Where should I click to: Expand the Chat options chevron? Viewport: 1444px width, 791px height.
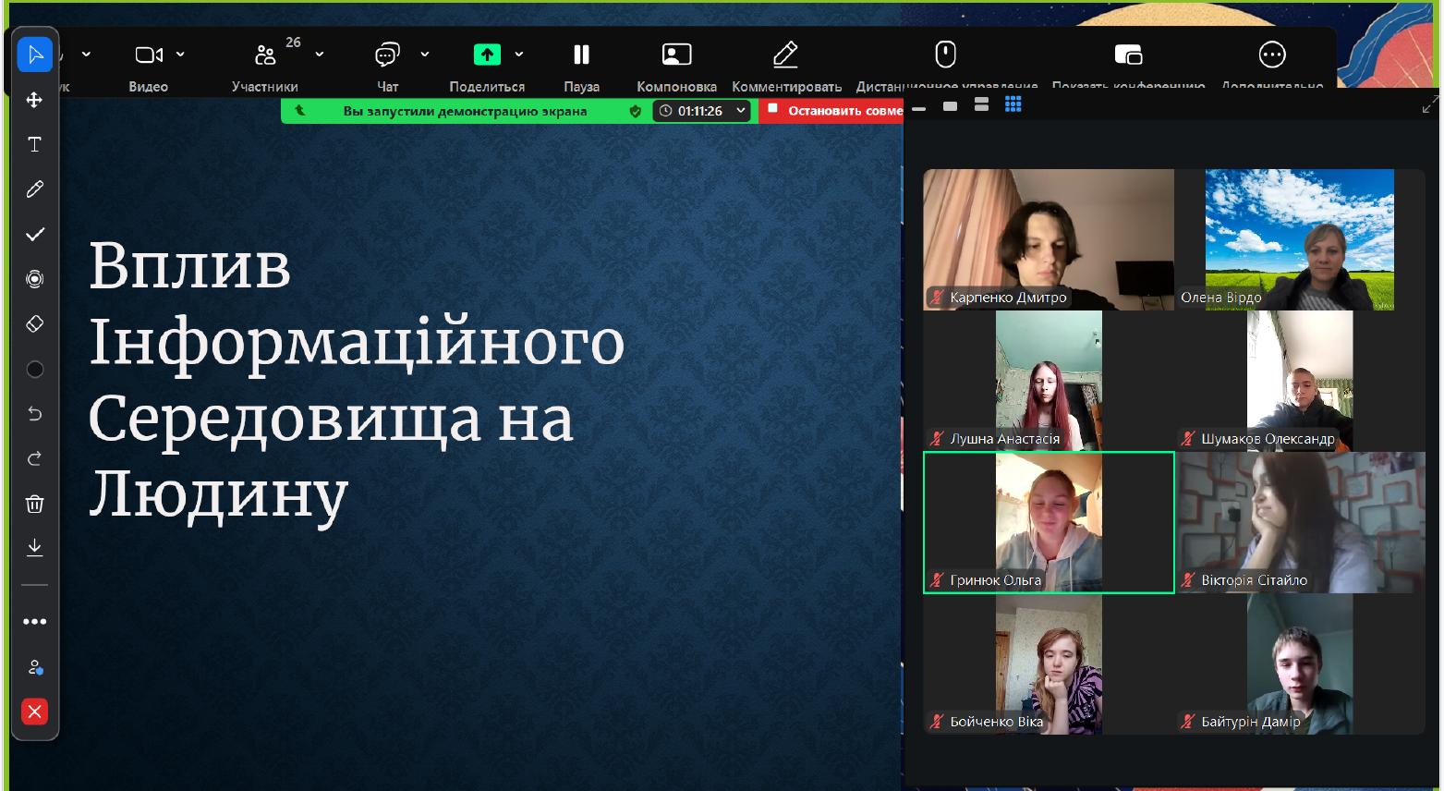tap(425, 55)
